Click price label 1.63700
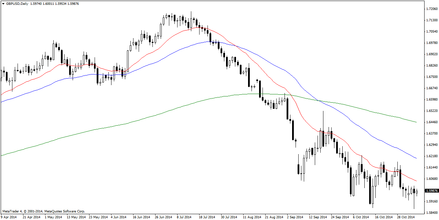439x220 pixels. 432,133
